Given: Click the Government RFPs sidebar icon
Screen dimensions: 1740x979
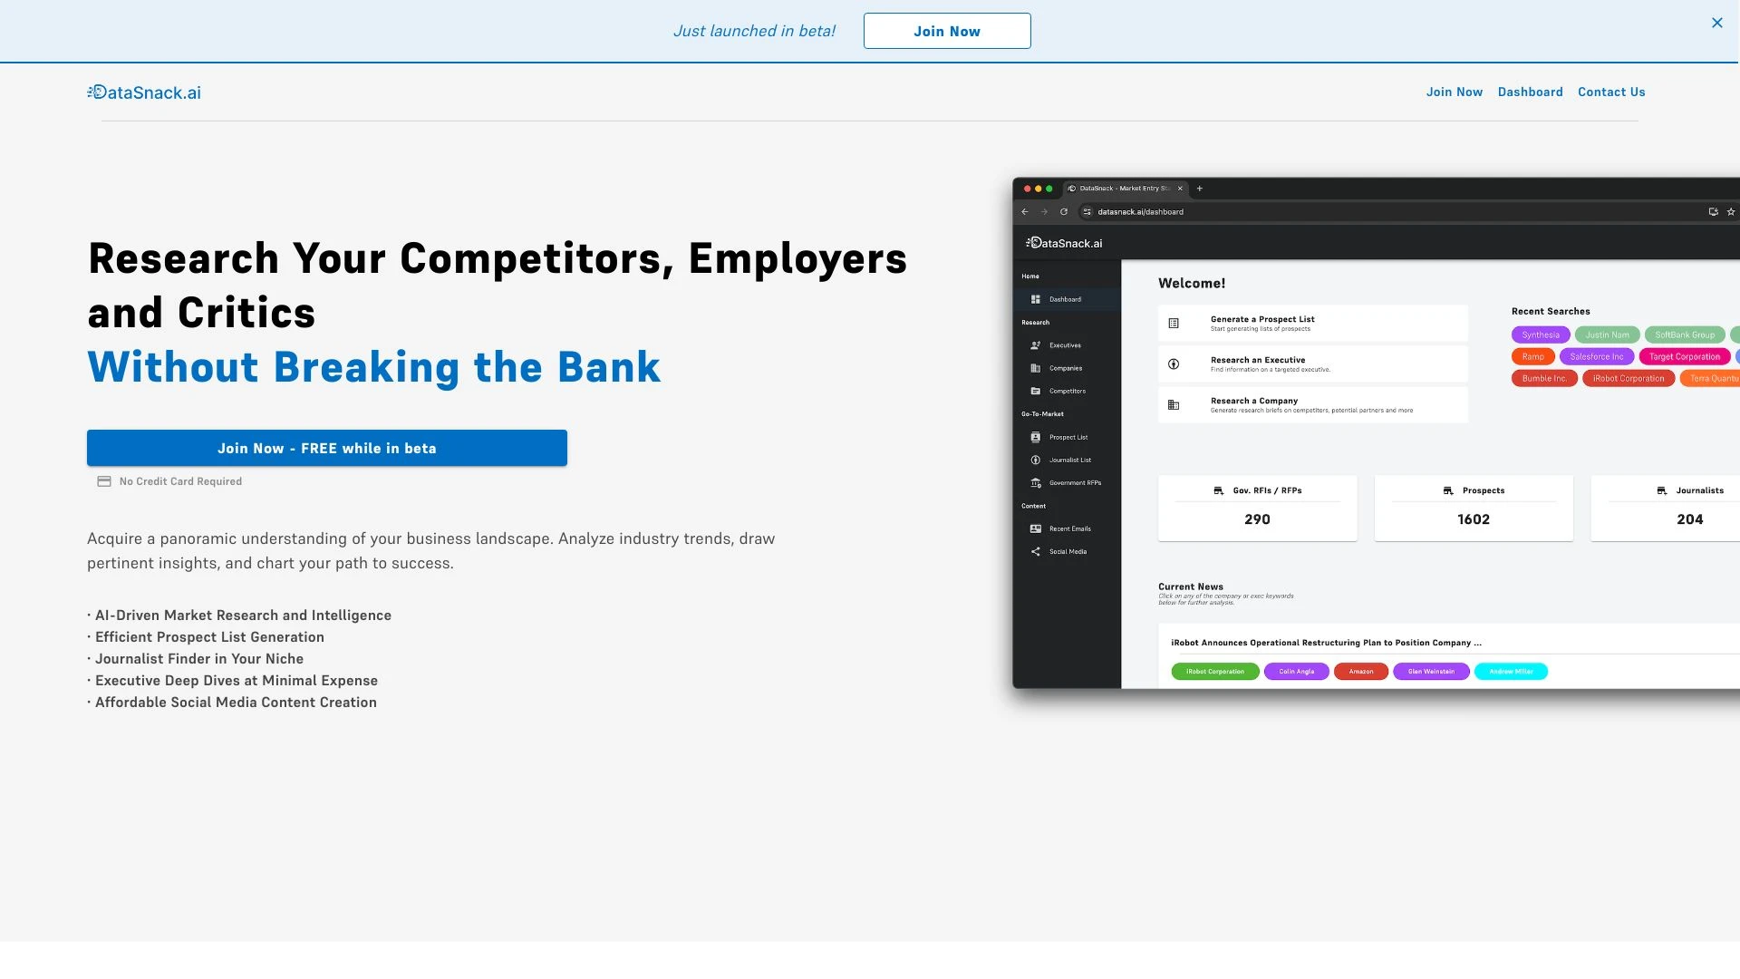Looking at the screenshot, I should click(x=1035, y=483).
